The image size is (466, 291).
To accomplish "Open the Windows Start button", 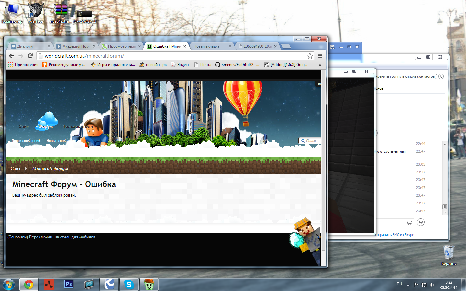I will pos(8,285).
